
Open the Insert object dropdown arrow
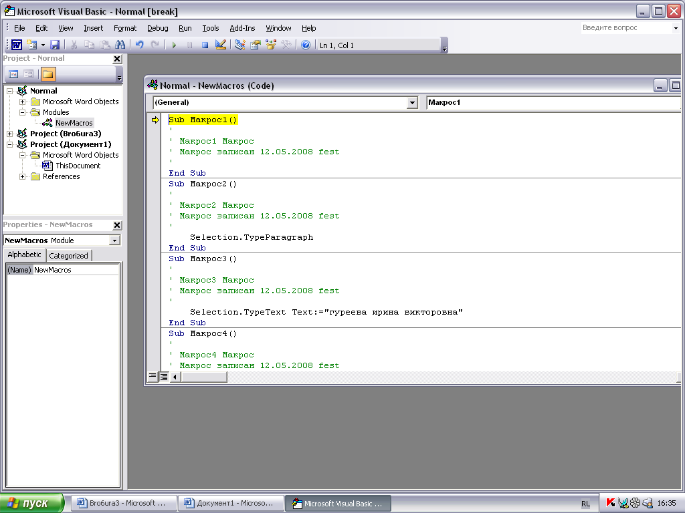coord(43,45)
